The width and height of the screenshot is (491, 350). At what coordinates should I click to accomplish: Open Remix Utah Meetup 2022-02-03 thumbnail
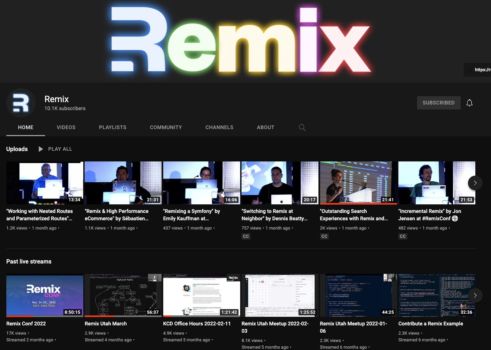[280, 295]
